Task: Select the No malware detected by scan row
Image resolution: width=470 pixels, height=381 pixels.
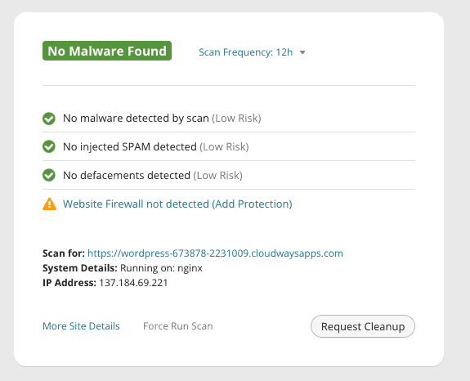Action: click(229, 118)
